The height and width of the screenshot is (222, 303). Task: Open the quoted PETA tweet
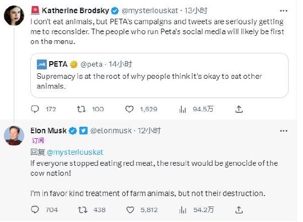159,75
